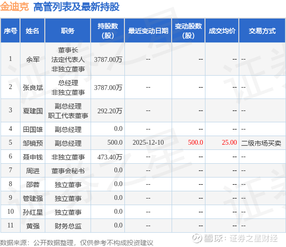Viewport: 286px width, 247px height.
Task: Click the 高管列表及最新持股 heading
Action: pyautogui.click(x=76, y=7)
